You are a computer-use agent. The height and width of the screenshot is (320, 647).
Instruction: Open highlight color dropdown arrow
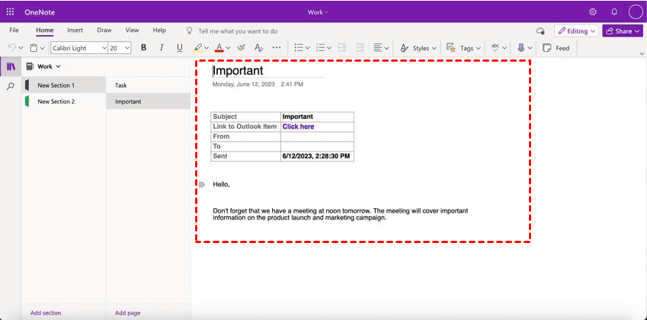207,48
